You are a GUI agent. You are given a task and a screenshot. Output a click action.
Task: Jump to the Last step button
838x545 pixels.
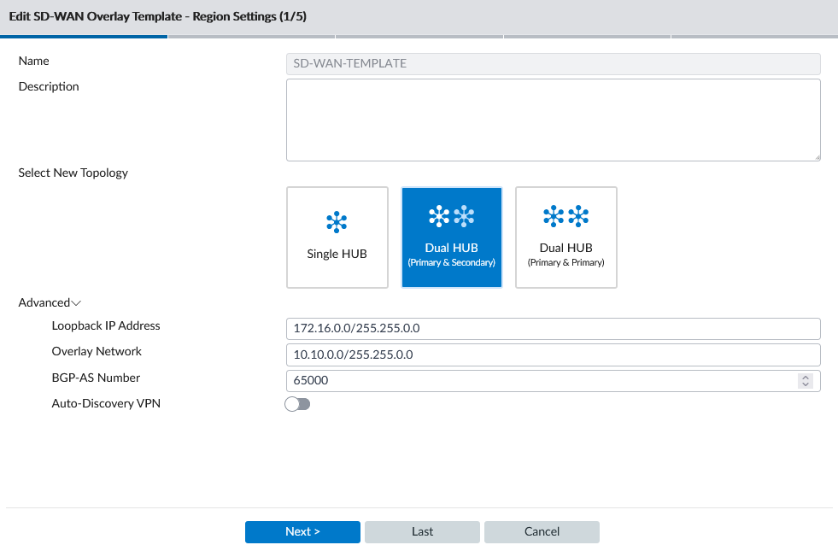tap(422, 531)
